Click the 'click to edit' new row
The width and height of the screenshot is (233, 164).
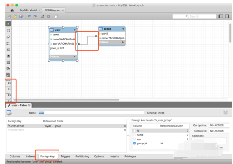click(67, 130)
